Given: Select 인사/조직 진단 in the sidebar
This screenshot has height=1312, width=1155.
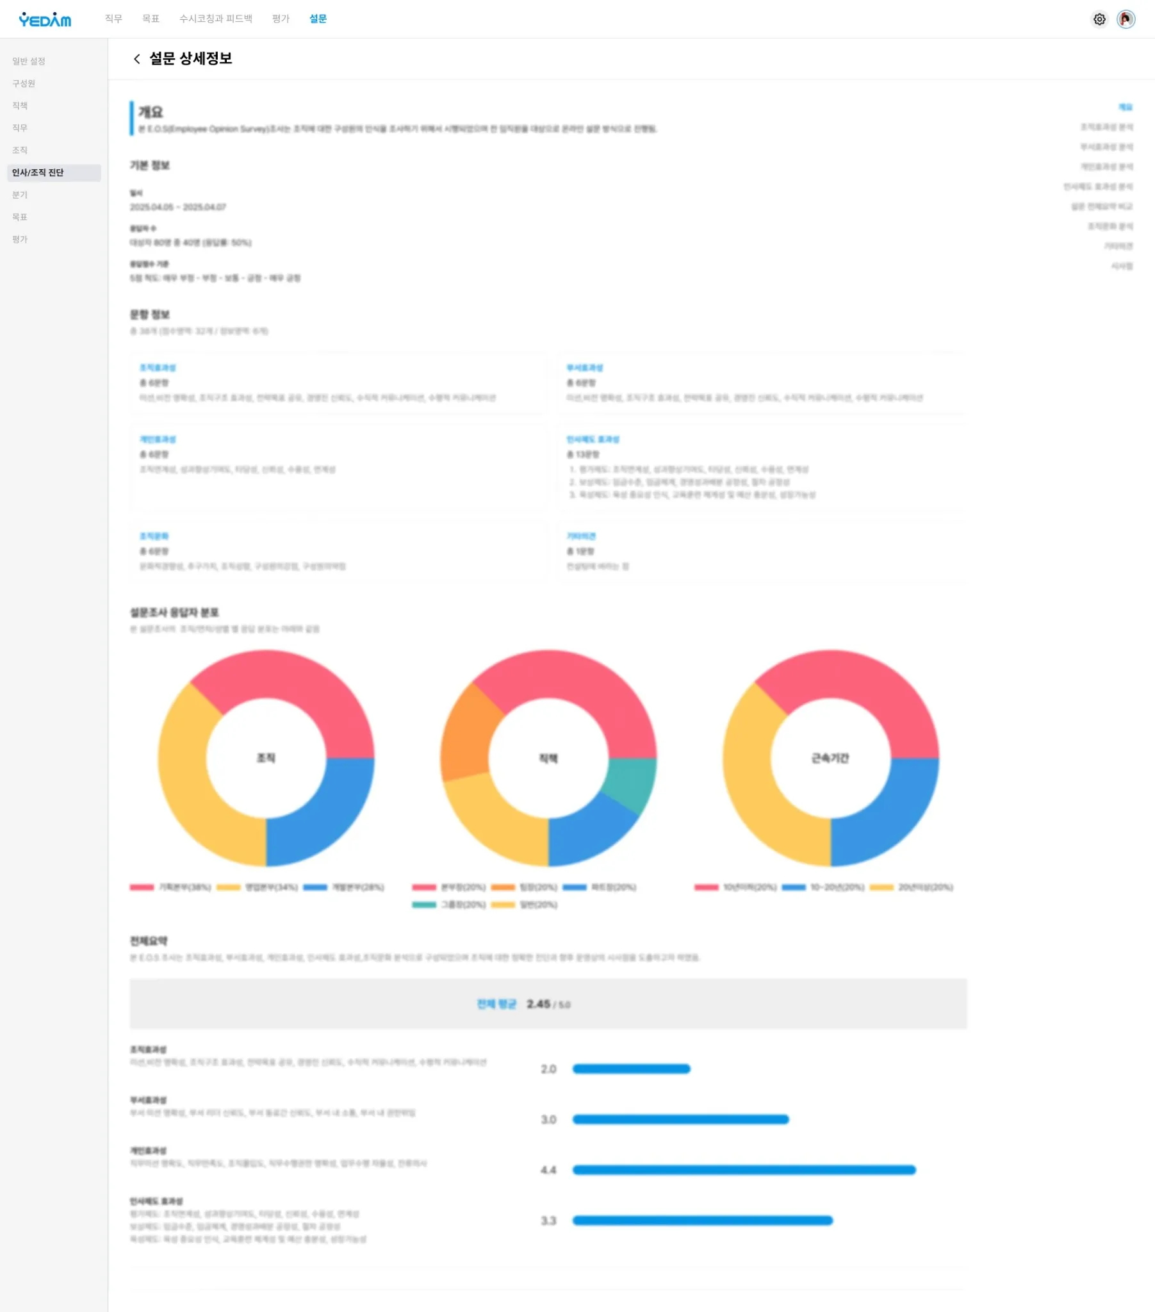Looking at the screenshot, I should 38,173.
